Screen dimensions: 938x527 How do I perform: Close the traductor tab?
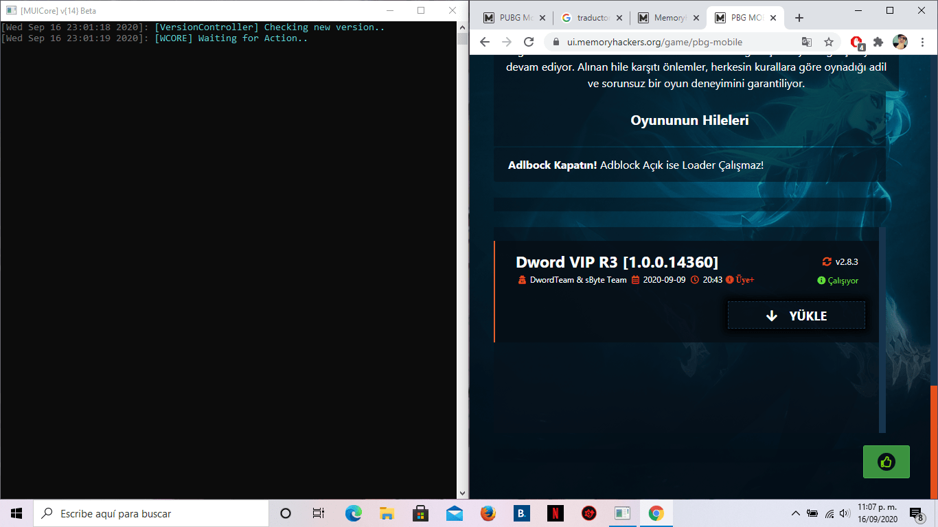(x=619, y=18)
